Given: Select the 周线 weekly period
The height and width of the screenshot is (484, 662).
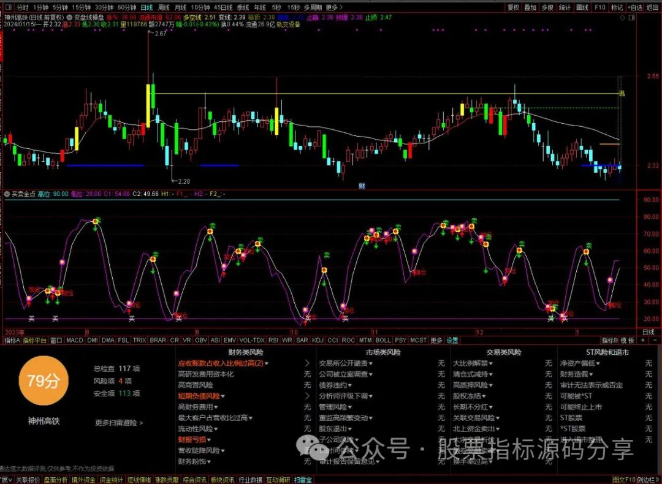Looking at the screenshot, I should (164, 7).
